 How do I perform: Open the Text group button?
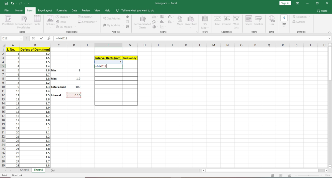click(284, 22)
